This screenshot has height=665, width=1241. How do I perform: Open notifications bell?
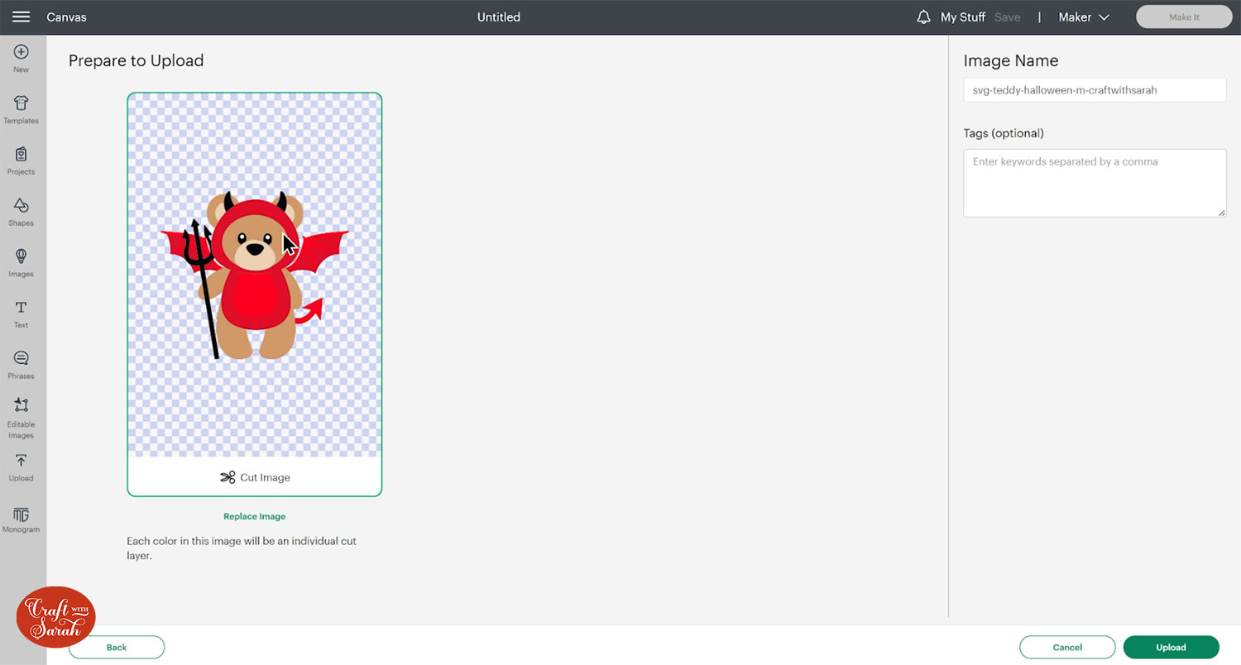924,17
